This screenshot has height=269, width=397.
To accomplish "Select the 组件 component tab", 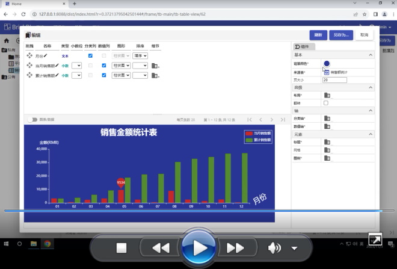I will coord(301,46).
